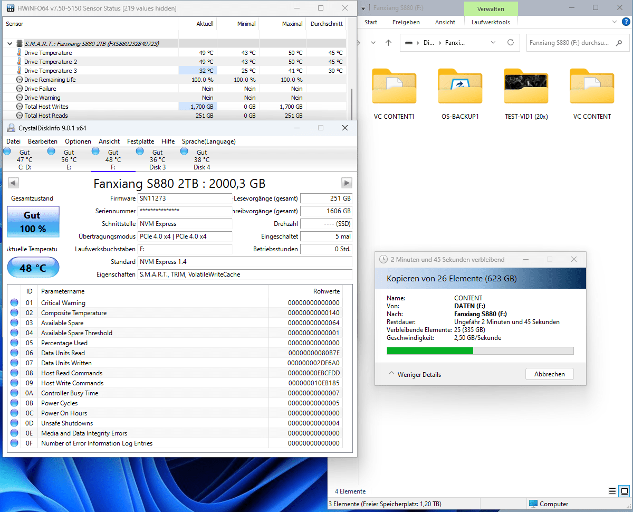Open the Bearbeiten menu
Viewport: 633px width, 512px height.
[43, 141]
